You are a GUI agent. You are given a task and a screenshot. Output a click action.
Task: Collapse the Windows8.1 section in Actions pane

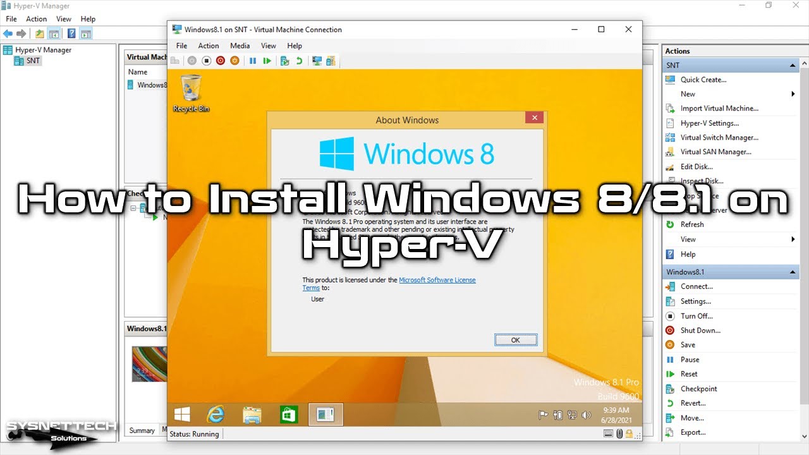click(793, 272)
